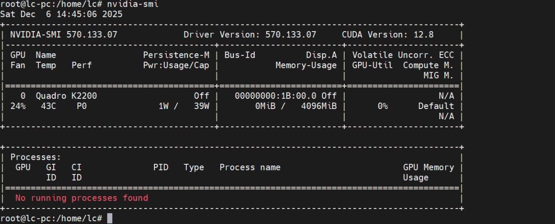
Task: Click 'CUDA Version: 12.8' text
Action: (x=388, y=35)
